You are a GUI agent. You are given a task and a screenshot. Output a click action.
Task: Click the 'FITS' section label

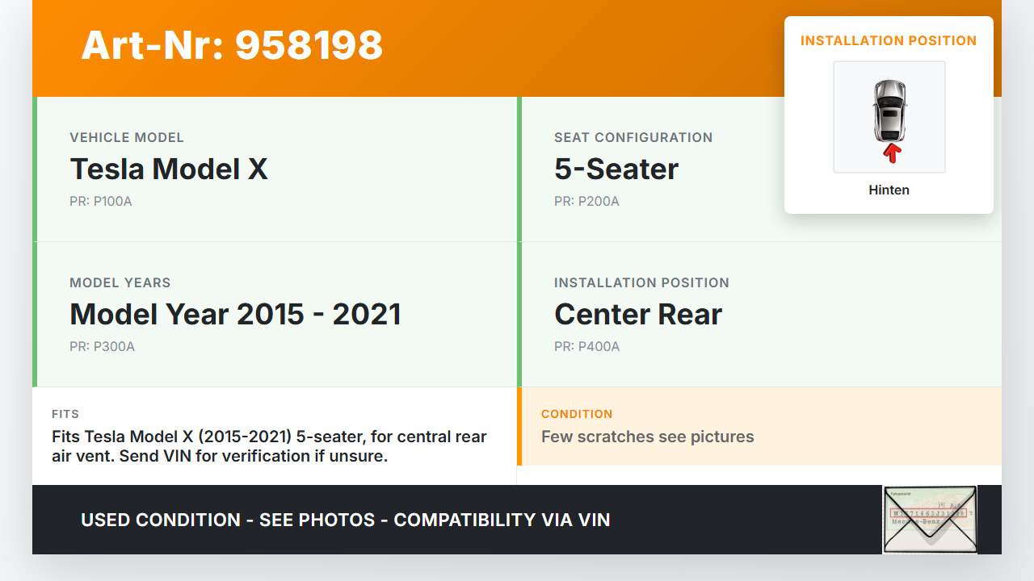coord(65,414)
